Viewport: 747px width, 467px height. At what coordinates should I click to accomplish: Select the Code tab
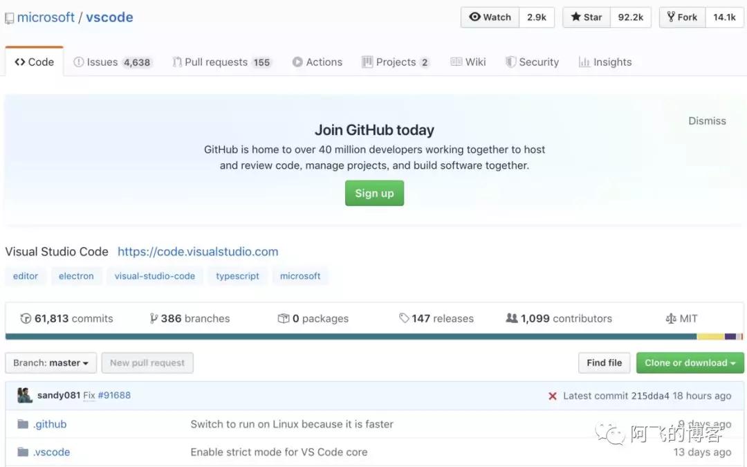pyautogui.click(x=35, y=62)
